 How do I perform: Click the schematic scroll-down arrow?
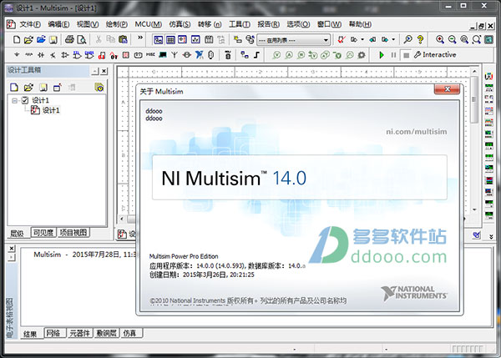(x=474, y=209)
